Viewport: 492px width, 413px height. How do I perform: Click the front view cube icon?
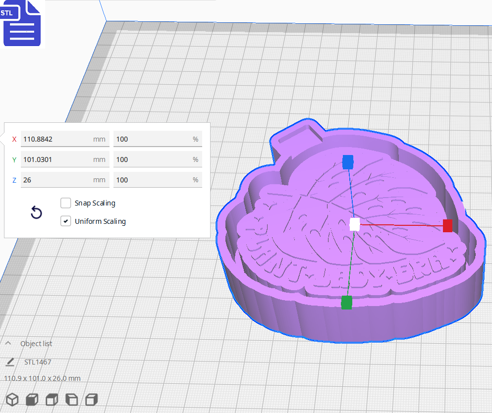click(52, 399)
